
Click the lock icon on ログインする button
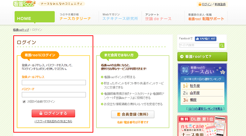[x=41, y=113]
